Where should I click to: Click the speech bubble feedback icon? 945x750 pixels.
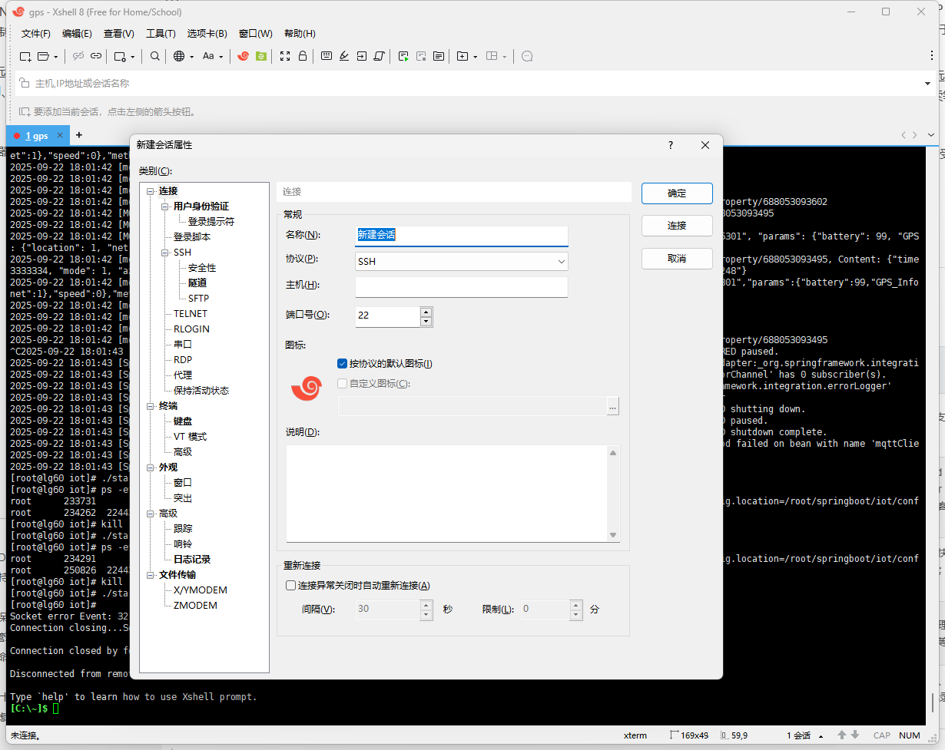tap(527, 56)
